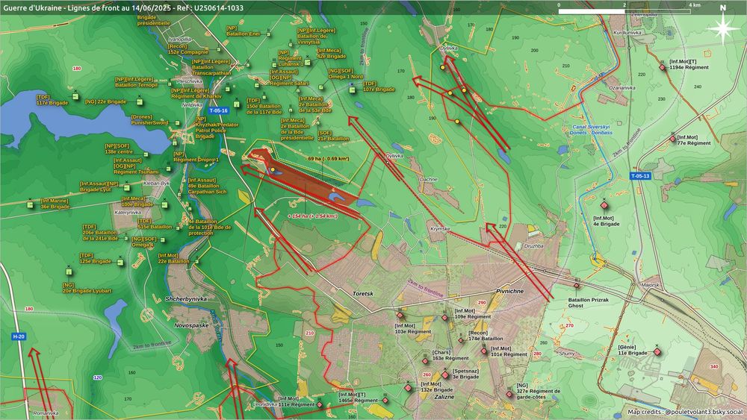This screenshot has width=747, height=420.
Task: Click the 163e Régiment tank unit marker
Action: pyautogui.click(x=426, y=361)
